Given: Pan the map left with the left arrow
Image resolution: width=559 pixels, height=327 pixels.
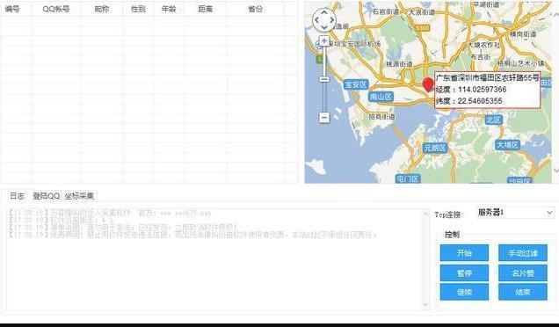Looking at the screenshot, I should pos(316,20).
